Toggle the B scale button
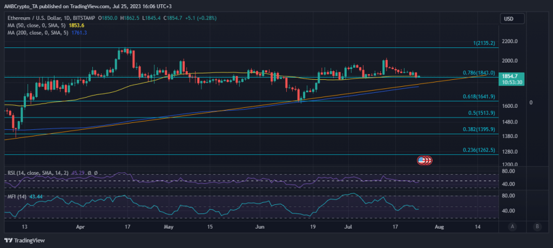The image size is (553, 248). click(x=536, y=227)
